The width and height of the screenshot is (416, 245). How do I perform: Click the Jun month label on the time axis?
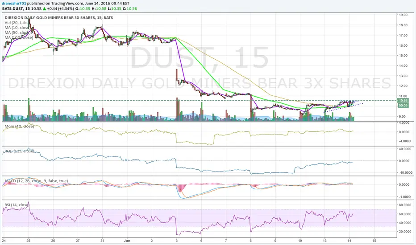[127, 241]
